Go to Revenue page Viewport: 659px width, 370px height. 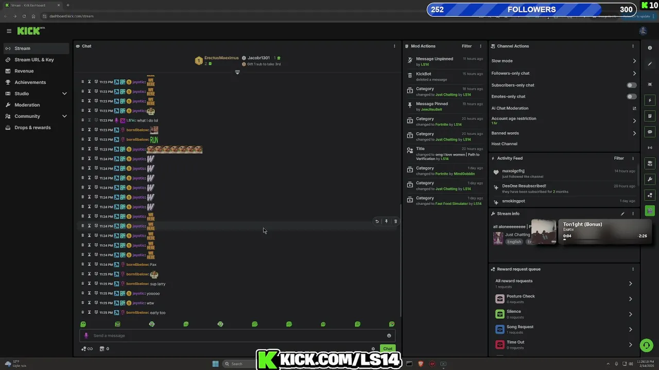pyautogui.click(x=36, y=71)
